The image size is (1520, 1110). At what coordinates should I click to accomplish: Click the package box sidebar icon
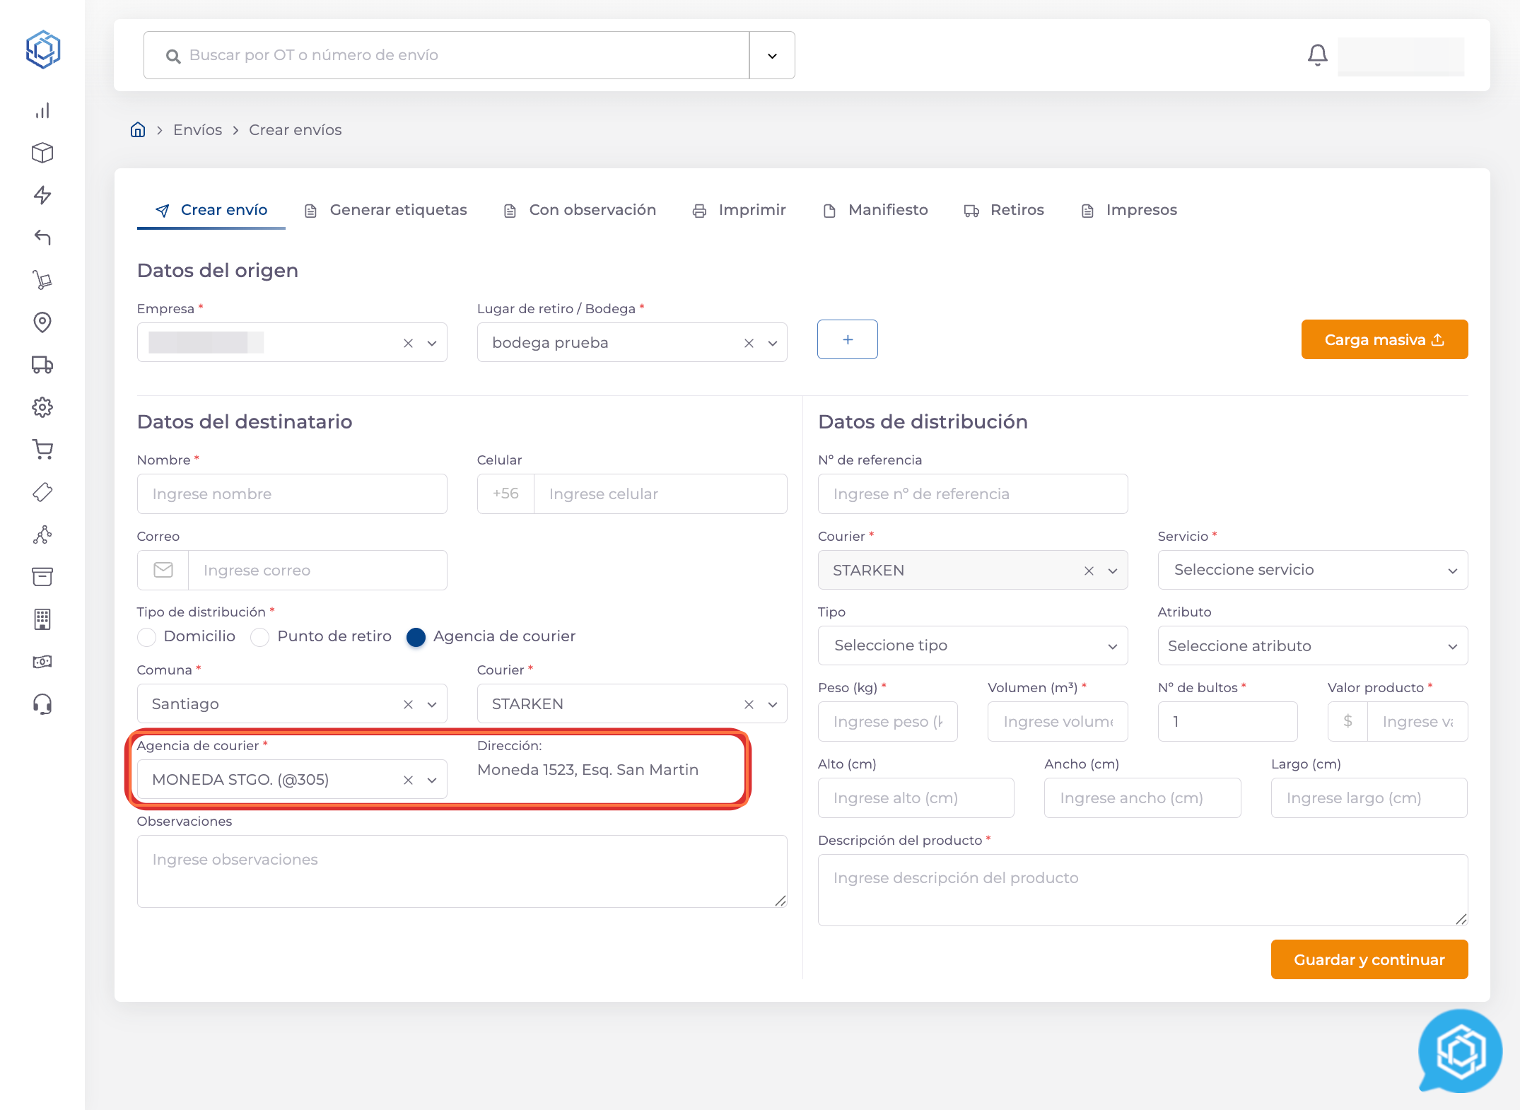42,153
